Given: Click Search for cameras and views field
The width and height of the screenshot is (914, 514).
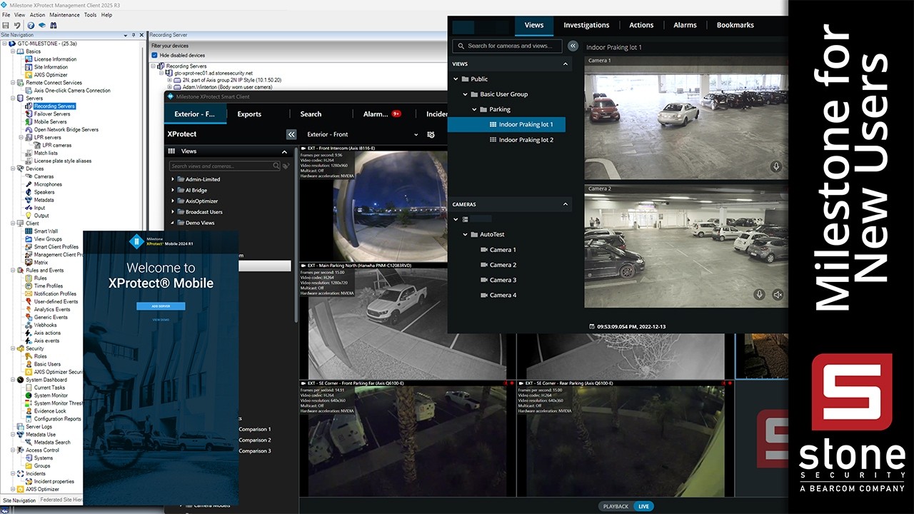Looking at the screenshot, I should pos(508,46).
